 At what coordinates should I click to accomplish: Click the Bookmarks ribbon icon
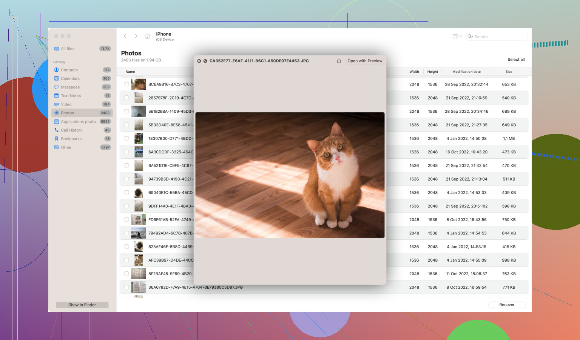tap(57, 139)
